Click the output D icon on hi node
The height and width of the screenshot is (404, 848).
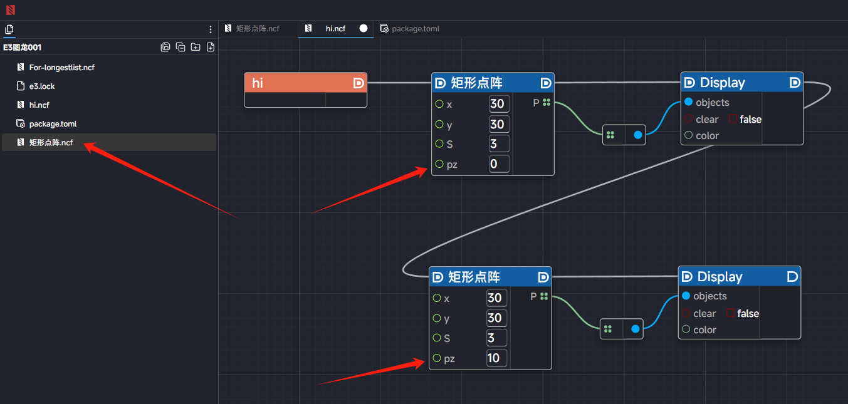(359, 83)
